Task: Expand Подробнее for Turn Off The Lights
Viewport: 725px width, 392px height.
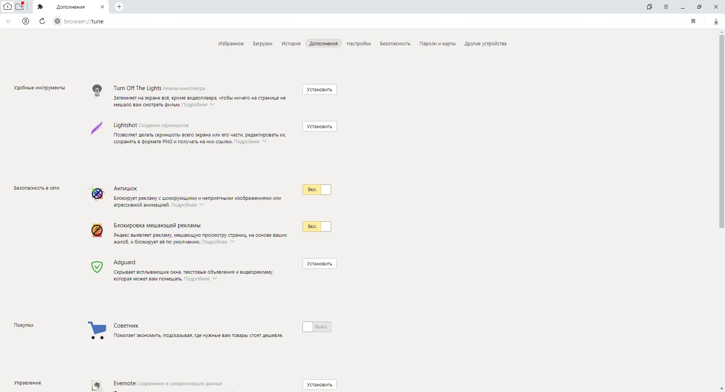Action: point(198,105)
